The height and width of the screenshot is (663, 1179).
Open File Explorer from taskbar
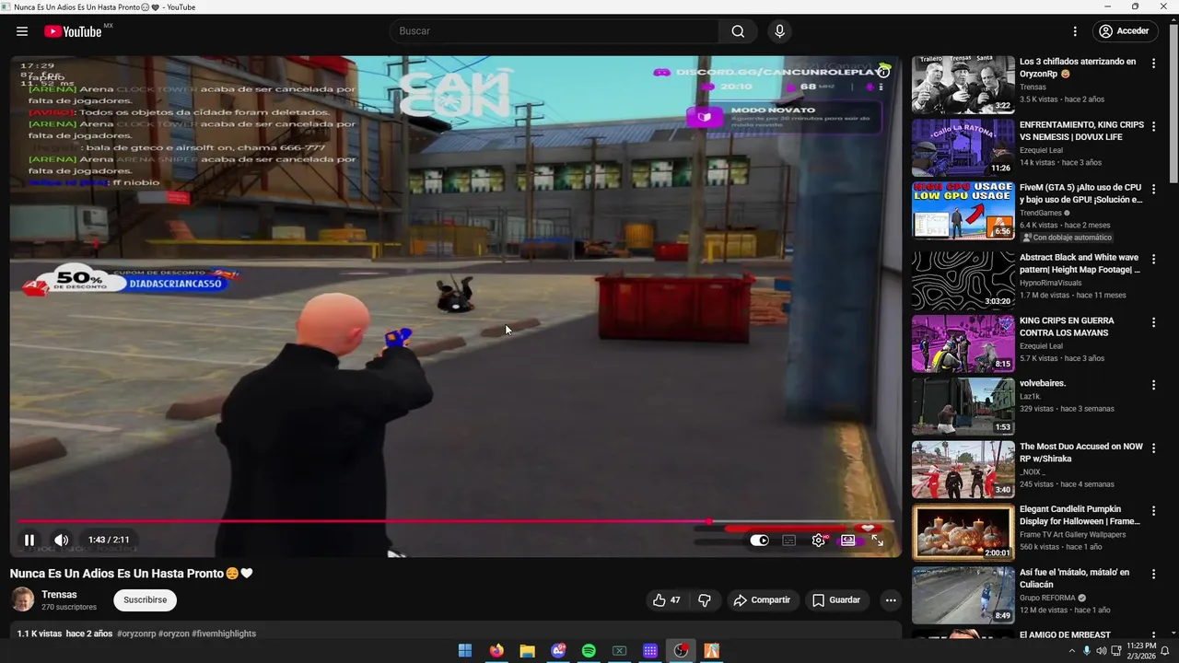(x=527, y=651)
